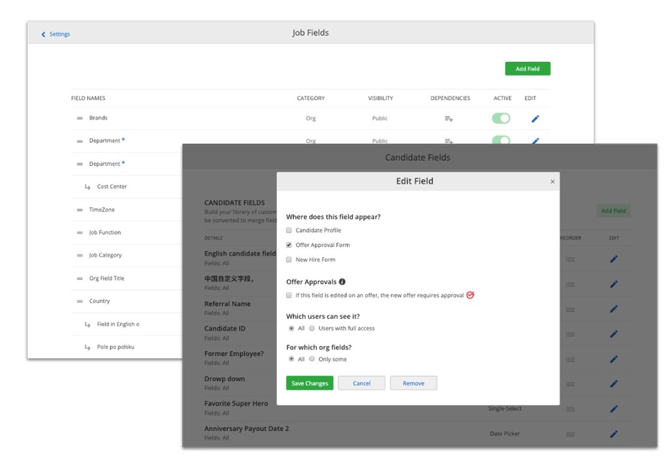Viewport: 667px width, 457px height.
Task: Click the Date Picker type text
Action: (x=505, y=434)
